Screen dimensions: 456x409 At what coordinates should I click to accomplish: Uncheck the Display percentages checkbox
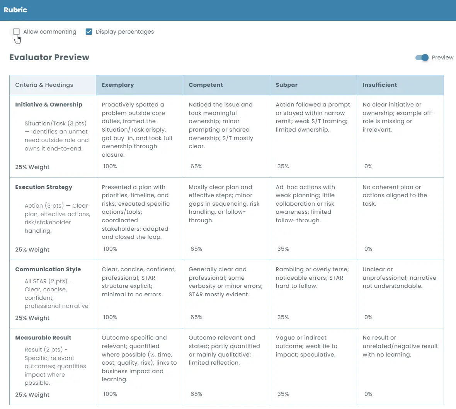pos(89,32)
